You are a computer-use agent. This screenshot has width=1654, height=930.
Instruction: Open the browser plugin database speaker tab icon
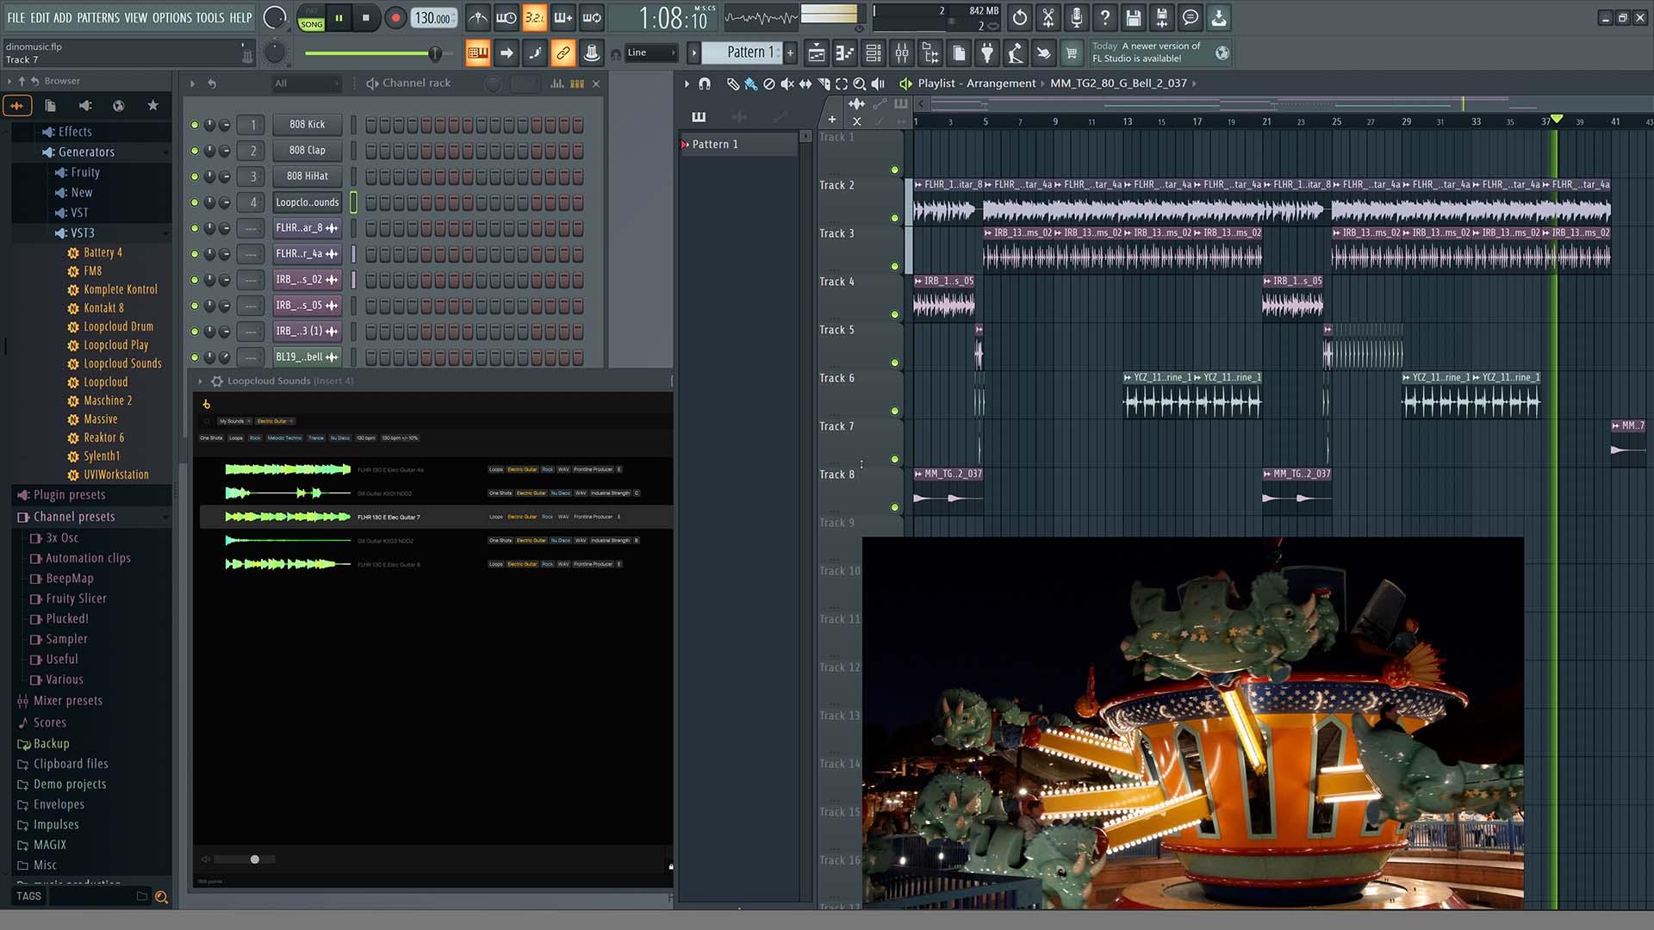(x=85, y=105)
